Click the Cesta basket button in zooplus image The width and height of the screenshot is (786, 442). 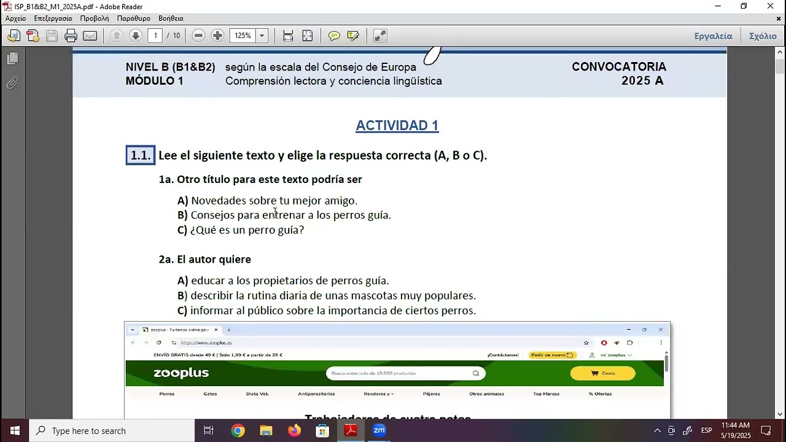coord(602,373)
